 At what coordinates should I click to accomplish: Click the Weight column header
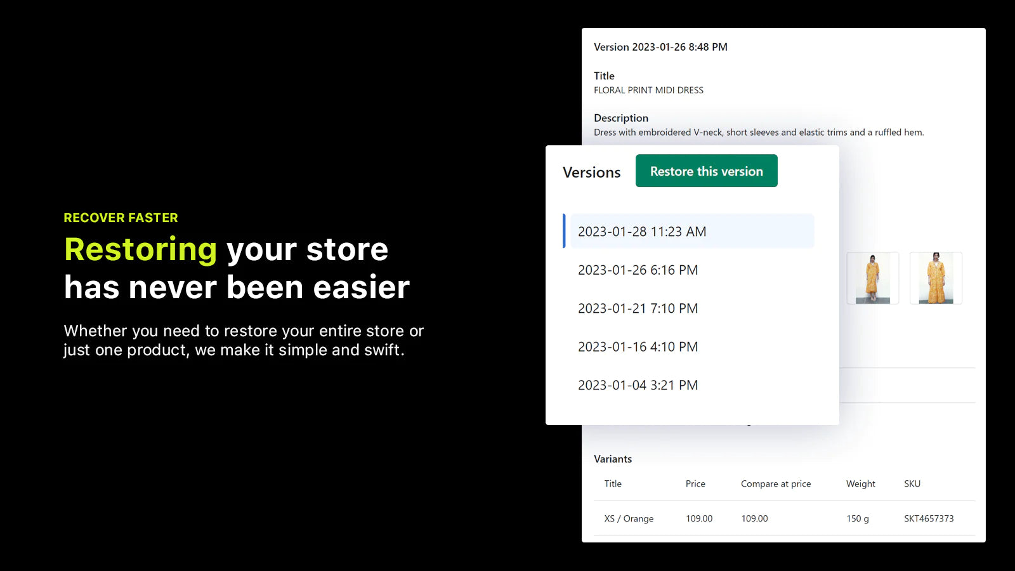tap(860, 483)
